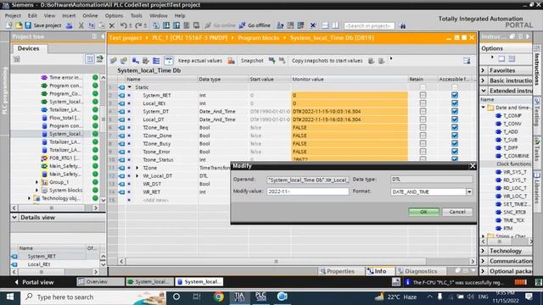Collapse the Details view panel
Image resolution: width=543 pixels, height=305 pixels.
point(14,218)
